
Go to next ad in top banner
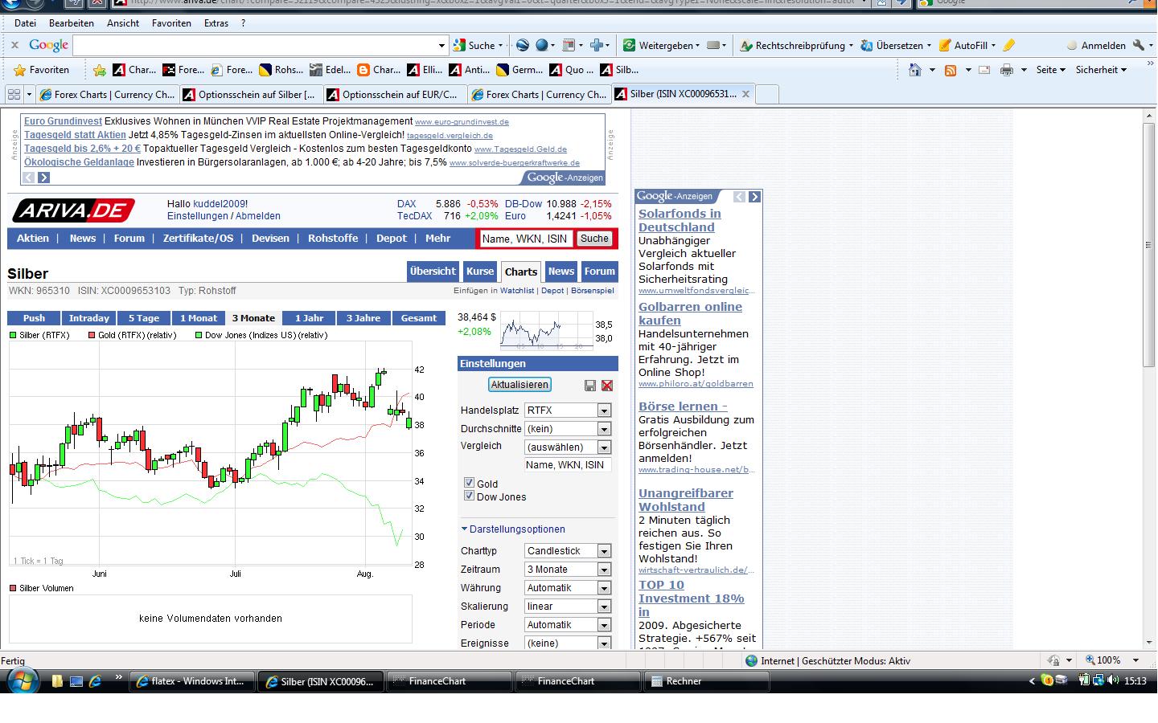click(x=43, y=178)
